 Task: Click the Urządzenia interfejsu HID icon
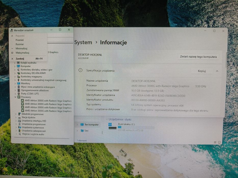pyautogui.click(x=20, y=121)
